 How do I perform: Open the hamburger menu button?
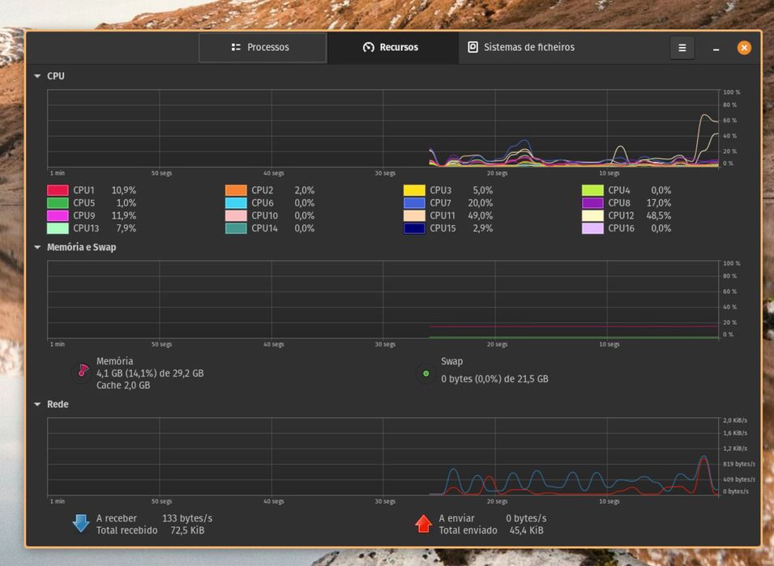(682, 48)
